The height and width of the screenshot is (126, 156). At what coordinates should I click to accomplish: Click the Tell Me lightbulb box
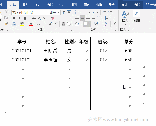pyautogui.click(x=151, y=5)
